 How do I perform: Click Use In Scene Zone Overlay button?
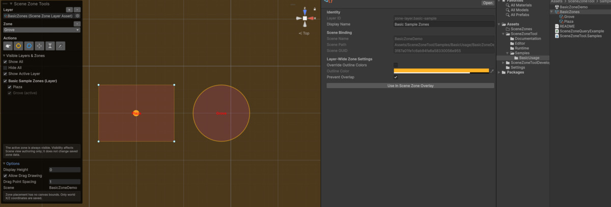tap(410, 86)
